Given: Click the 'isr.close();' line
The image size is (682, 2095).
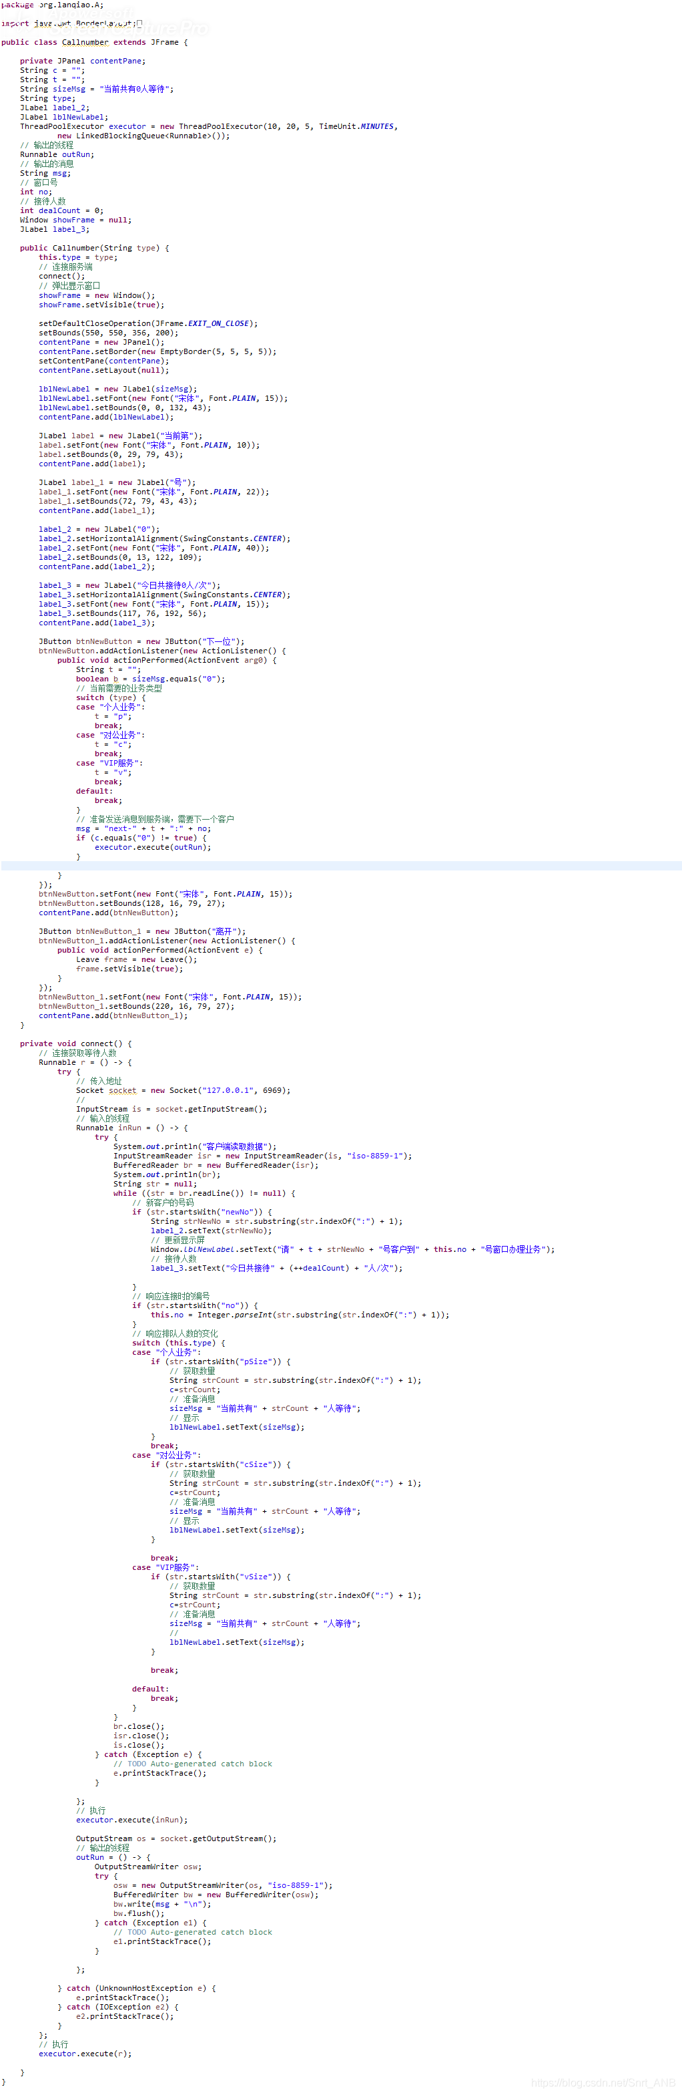Looking at the screenshot, I should [x=141, y=1736].
